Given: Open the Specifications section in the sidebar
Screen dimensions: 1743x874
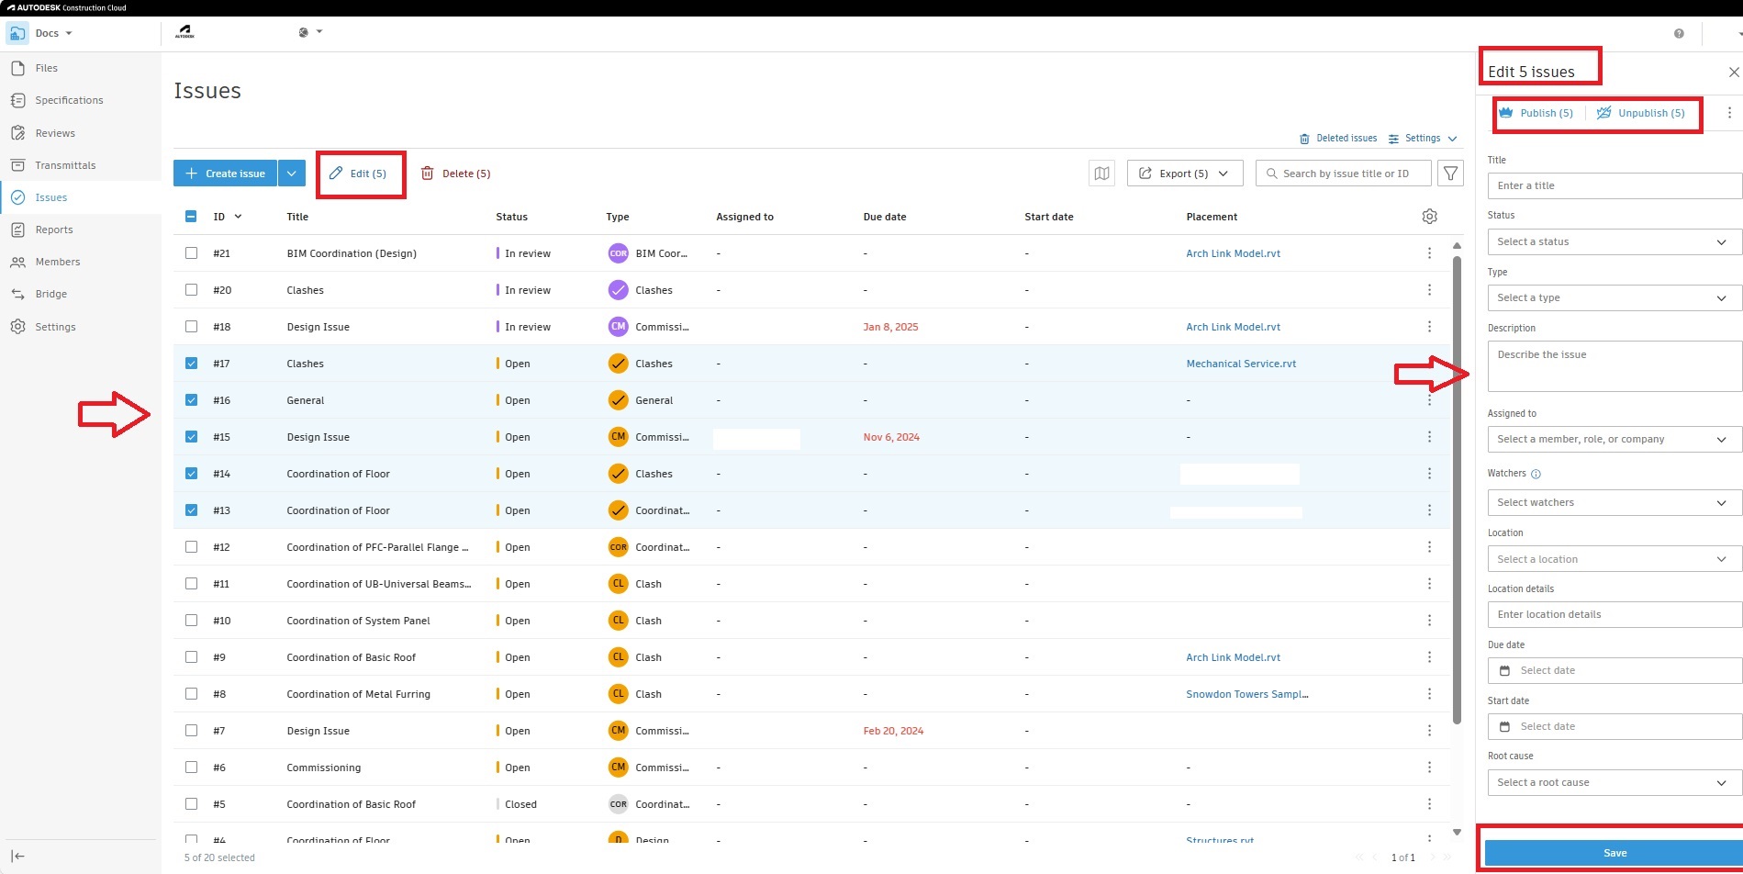Looking at the screenshot, I should (x=68, y=100).
